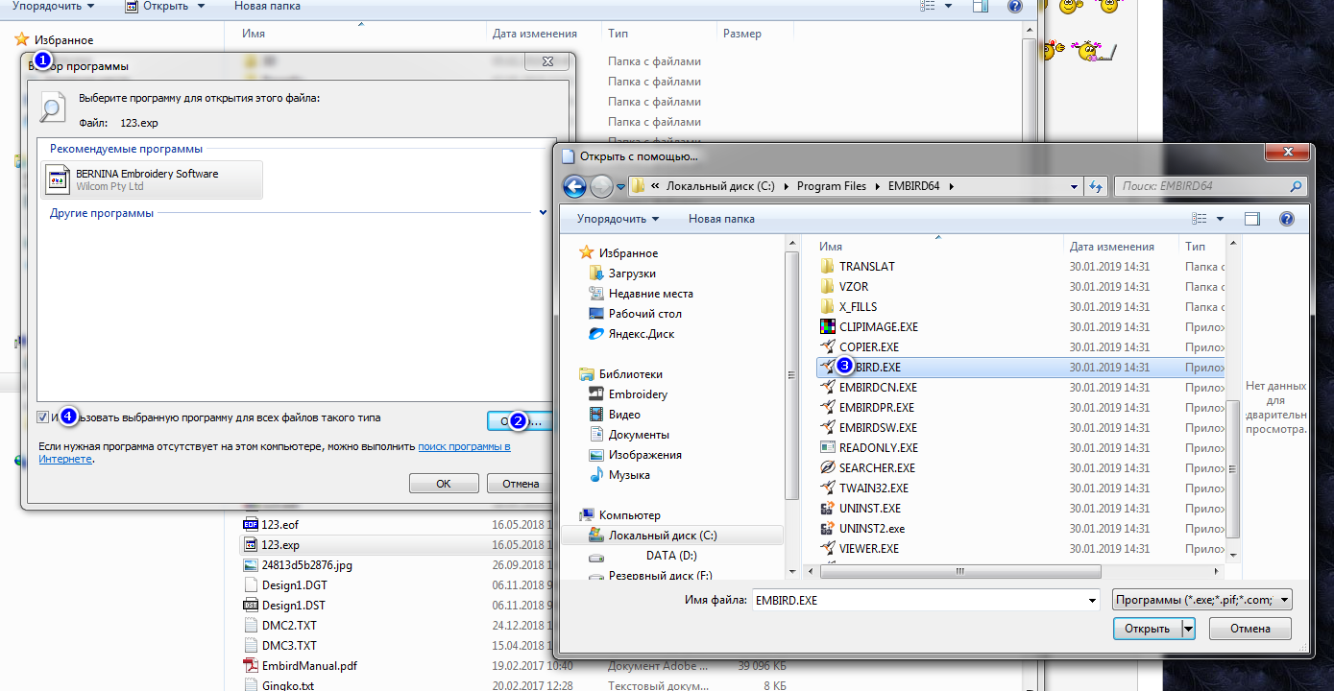Select VIEWER.EXE file
This screenshot has width=1334, height=691.
(869, 549)
